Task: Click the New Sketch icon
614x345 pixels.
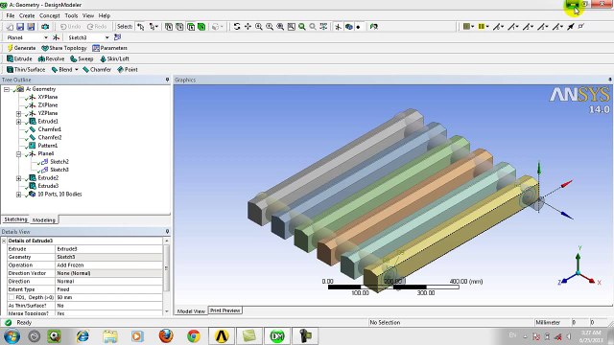Action: pyautogui.click(x=117, y=37)
